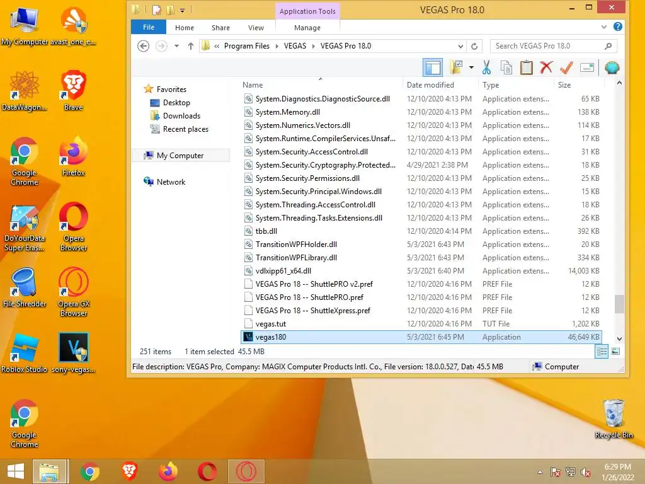Click the search magnifier icon

(x=608, y=46)
